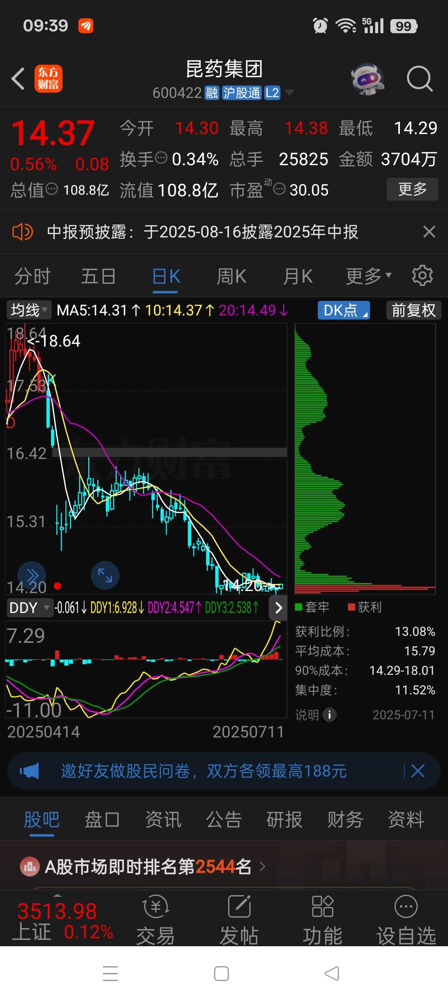
Task: Tap the 市盈 info icon
Action: click(x=280, y=189)
